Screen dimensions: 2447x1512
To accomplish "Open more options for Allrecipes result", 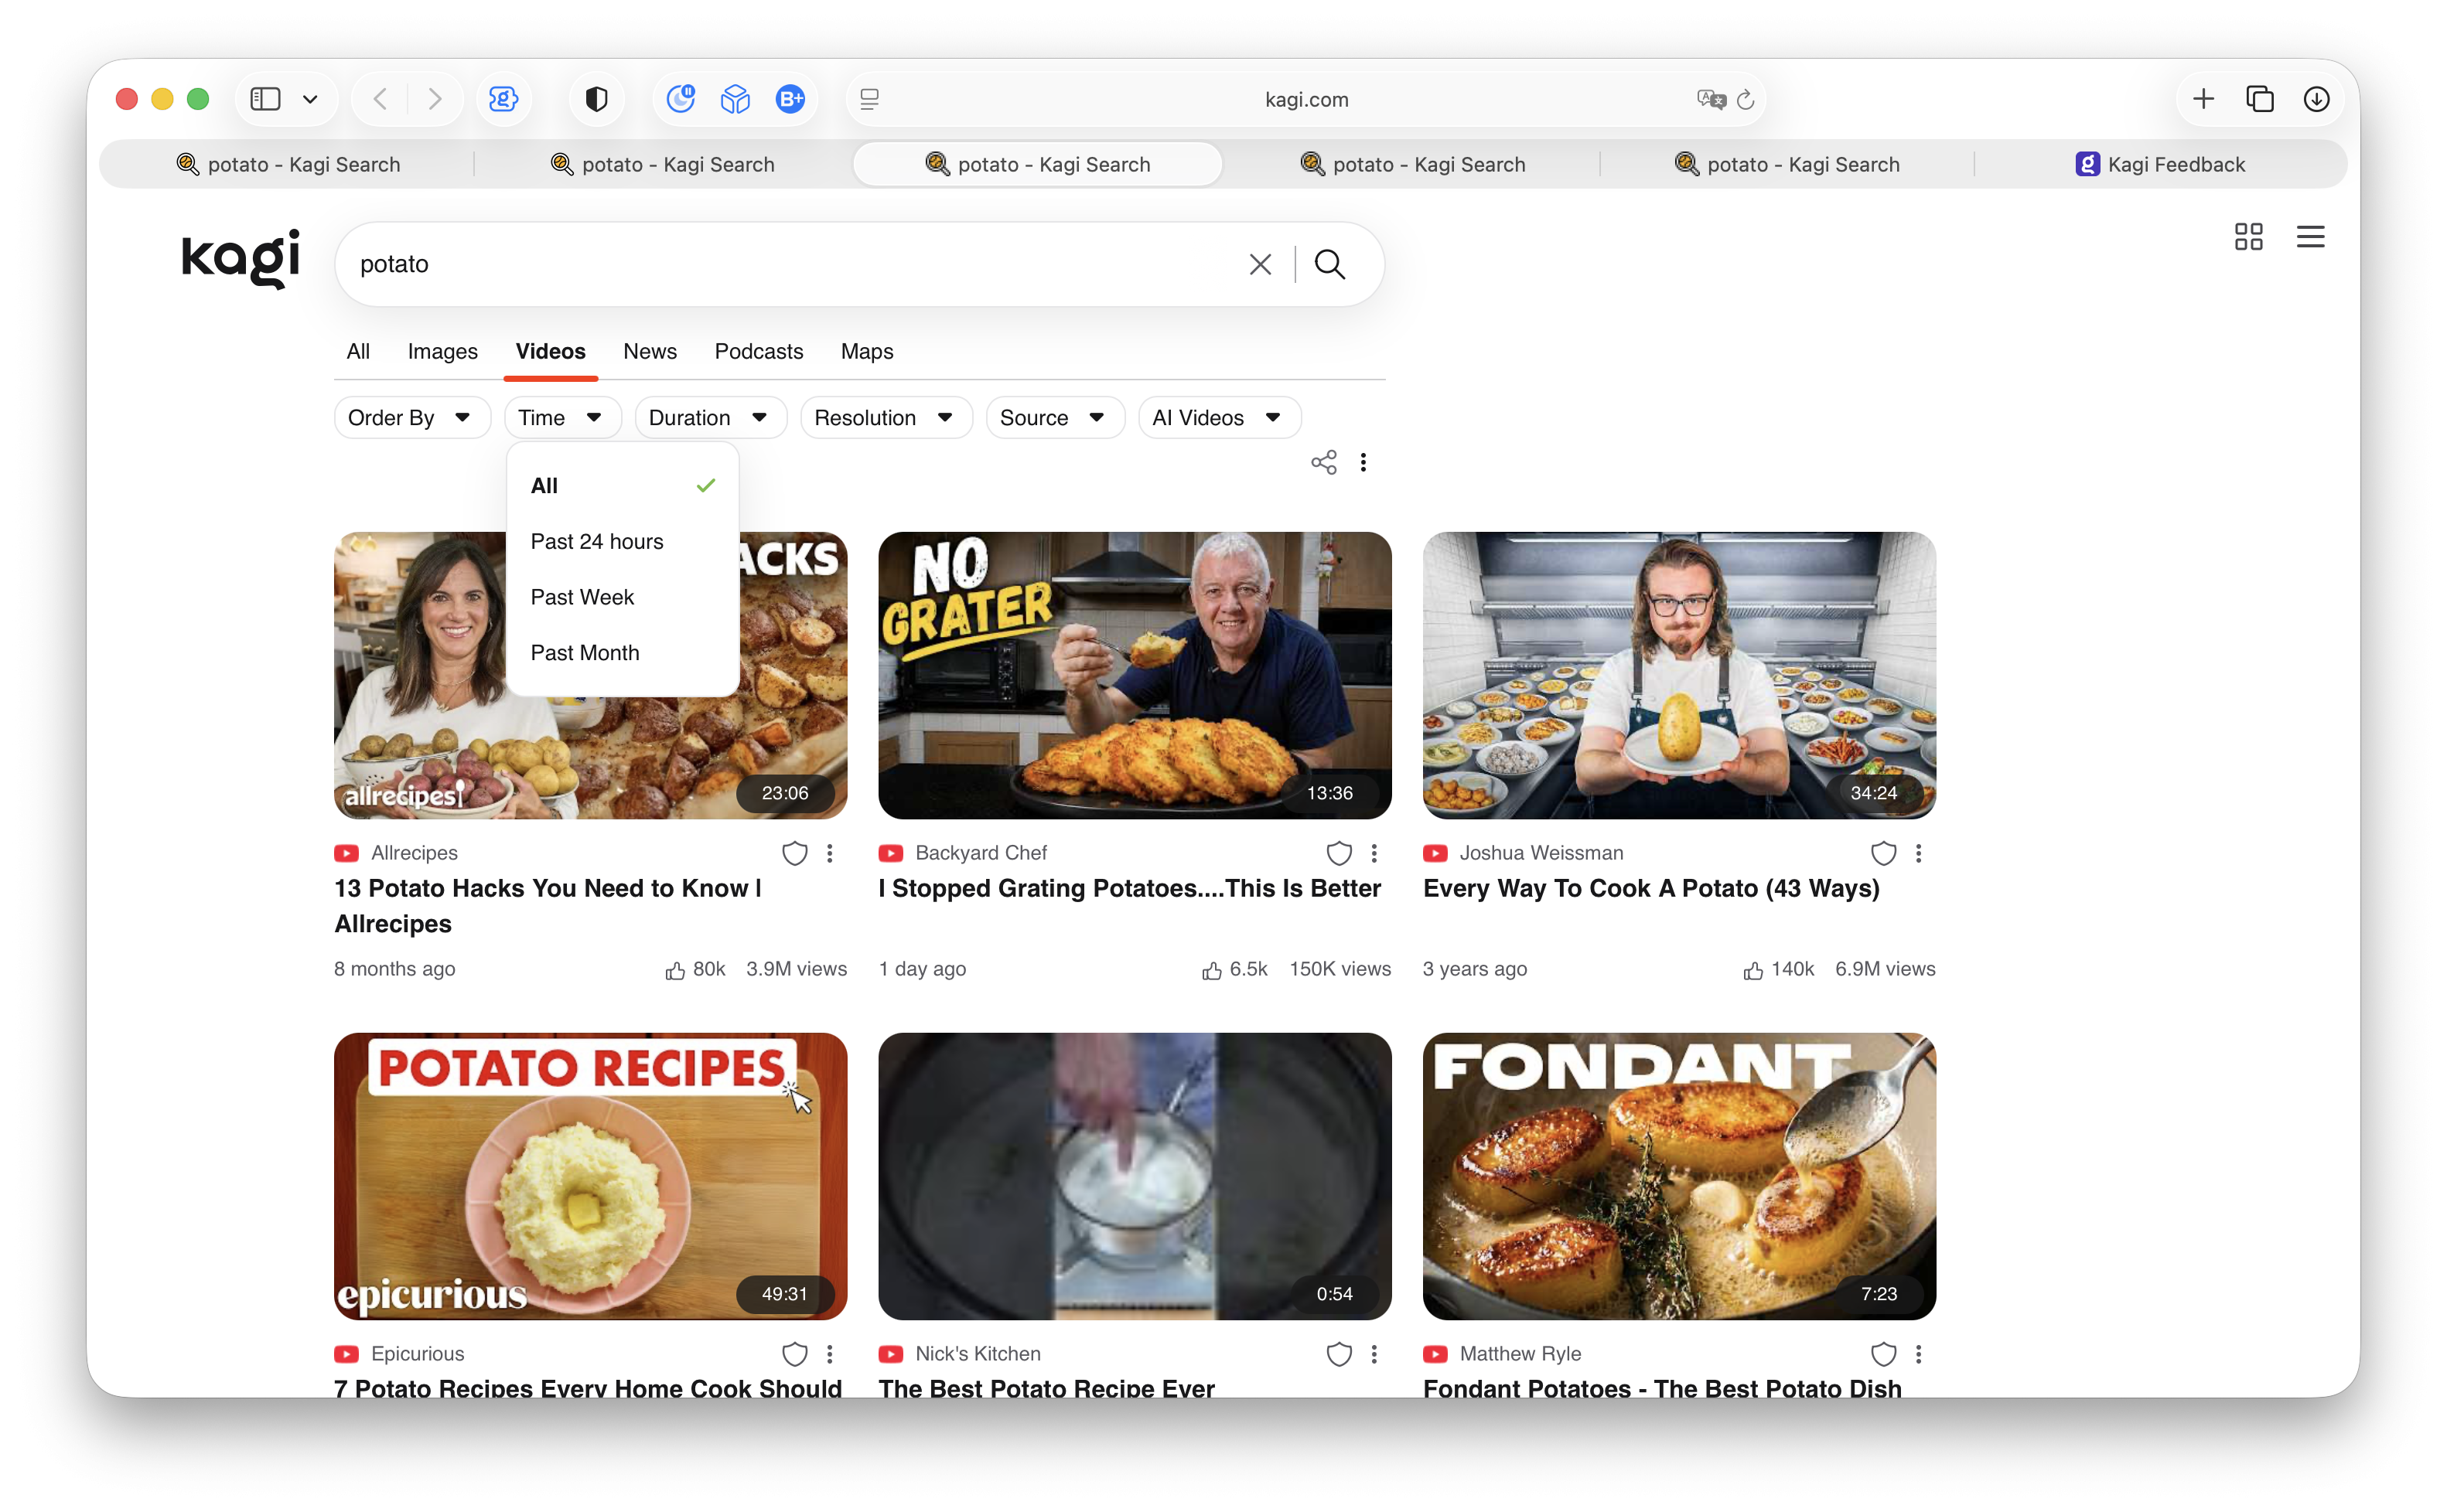I will [829, 853].
